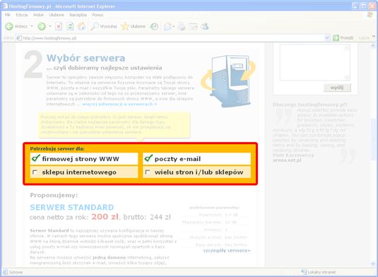The image size is (378, 277).
Task: Click the Wstecz back arrow icon
Action: (x=9, y=26)
